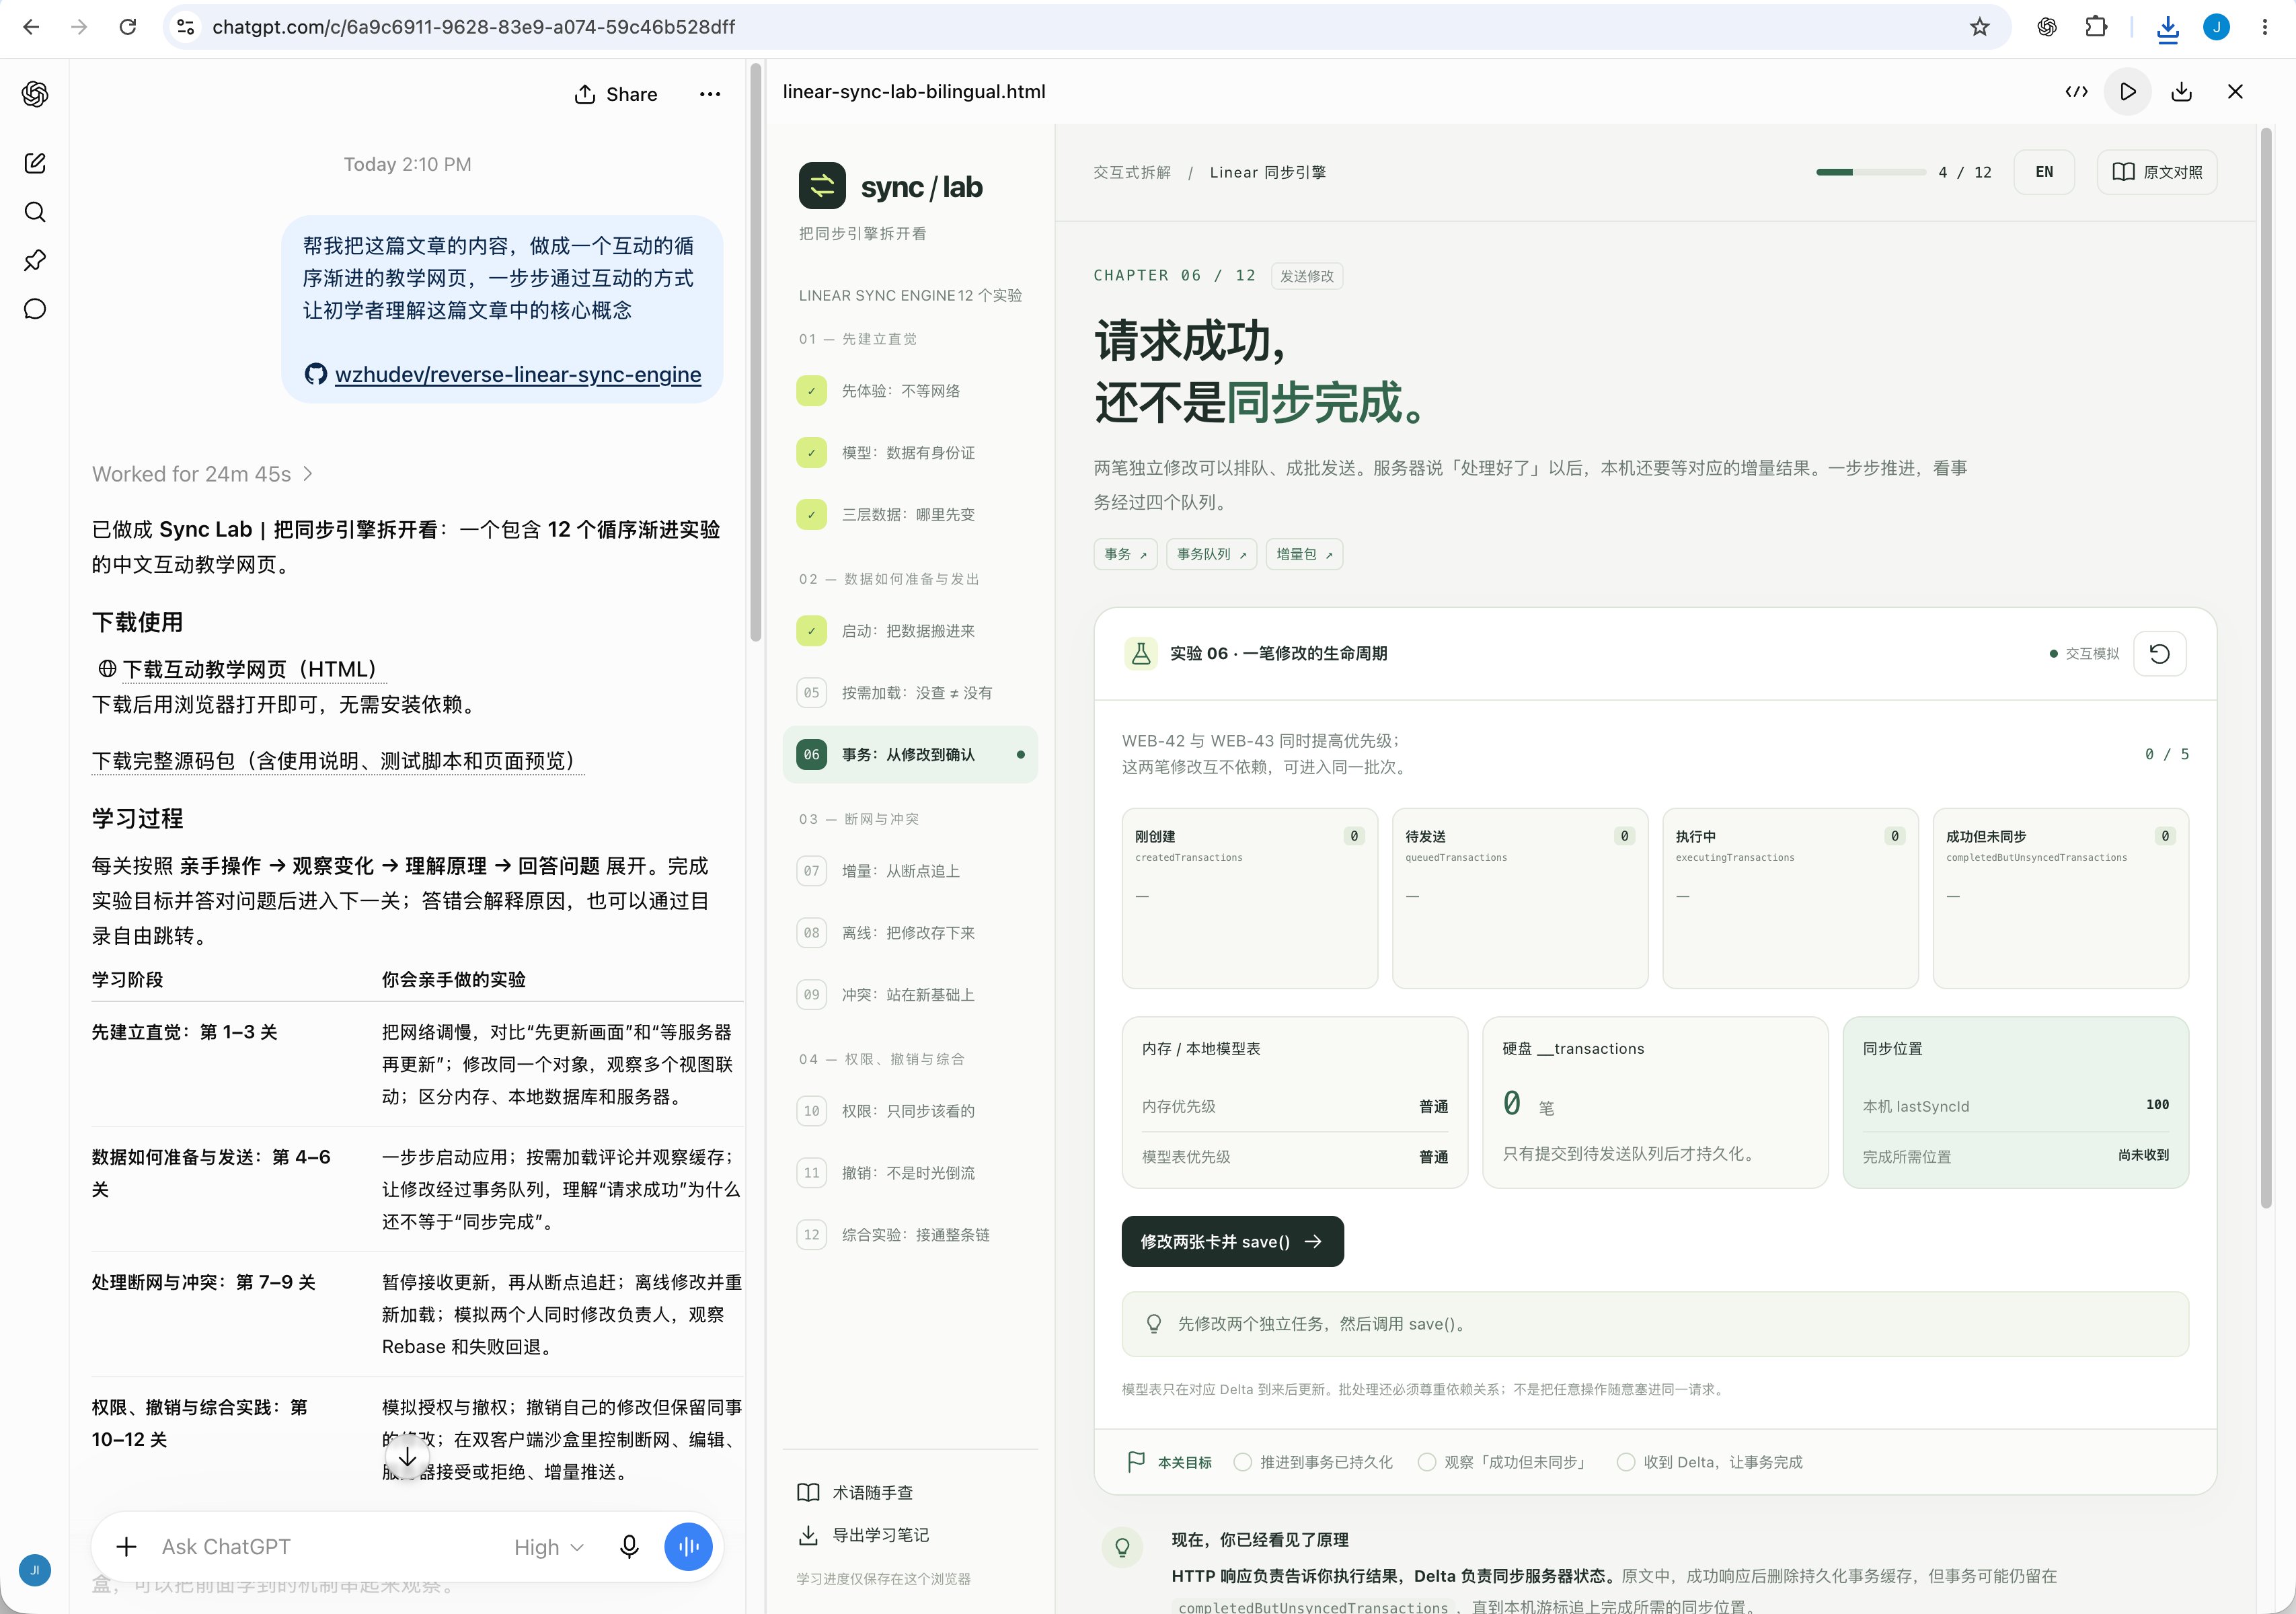Open ChatGPT logo home icon in sidebar

click(x=35, y=94)
